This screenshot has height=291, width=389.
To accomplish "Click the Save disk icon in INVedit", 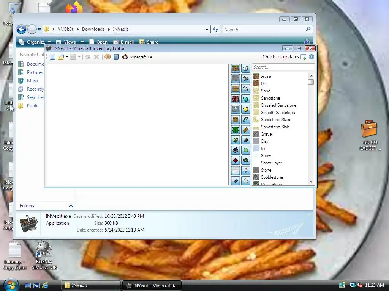I will click(x=73, y=57).
